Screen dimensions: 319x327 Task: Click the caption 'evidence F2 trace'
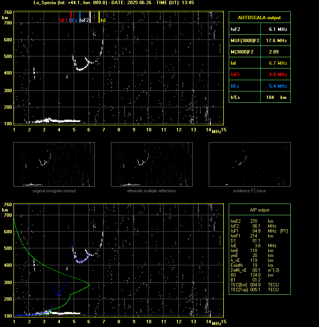coord(249,191)
